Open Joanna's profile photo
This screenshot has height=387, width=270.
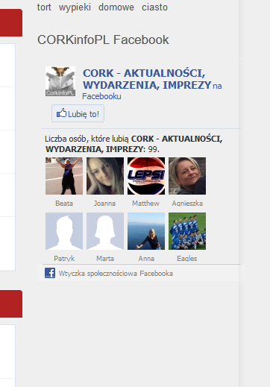105,176
